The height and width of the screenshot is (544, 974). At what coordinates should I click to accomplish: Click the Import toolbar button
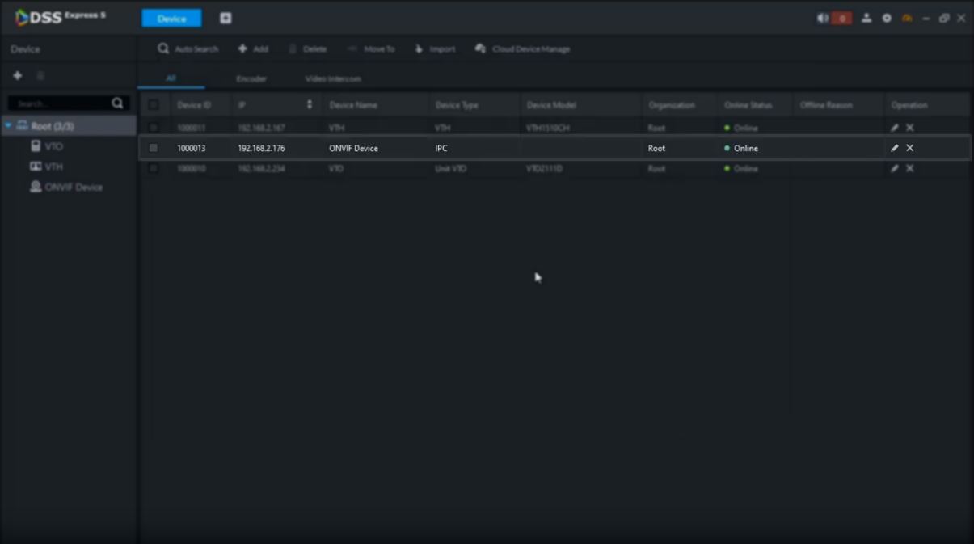pos(435,48)
